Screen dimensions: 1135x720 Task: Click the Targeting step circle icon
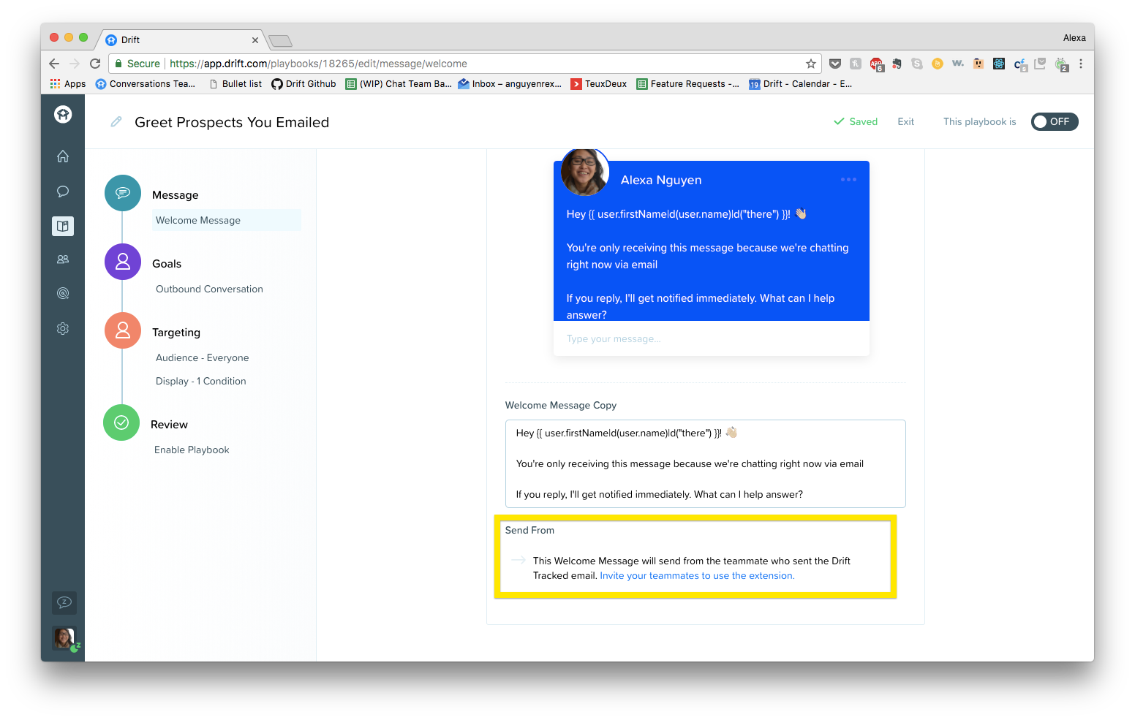click(x=123, y=330)
